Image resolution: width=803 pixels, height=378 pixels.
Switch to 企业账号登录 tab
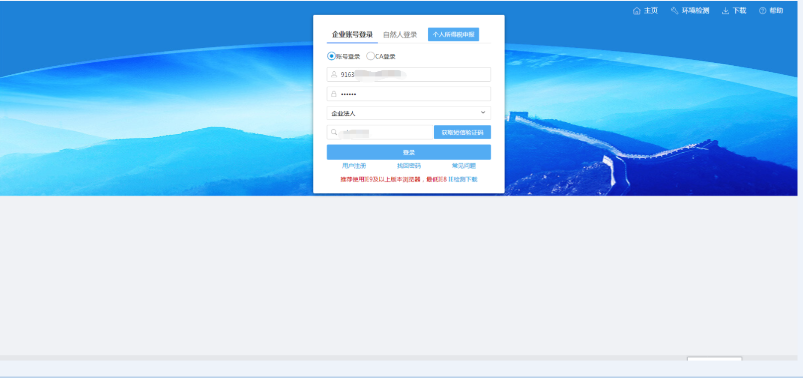point(352,34)
